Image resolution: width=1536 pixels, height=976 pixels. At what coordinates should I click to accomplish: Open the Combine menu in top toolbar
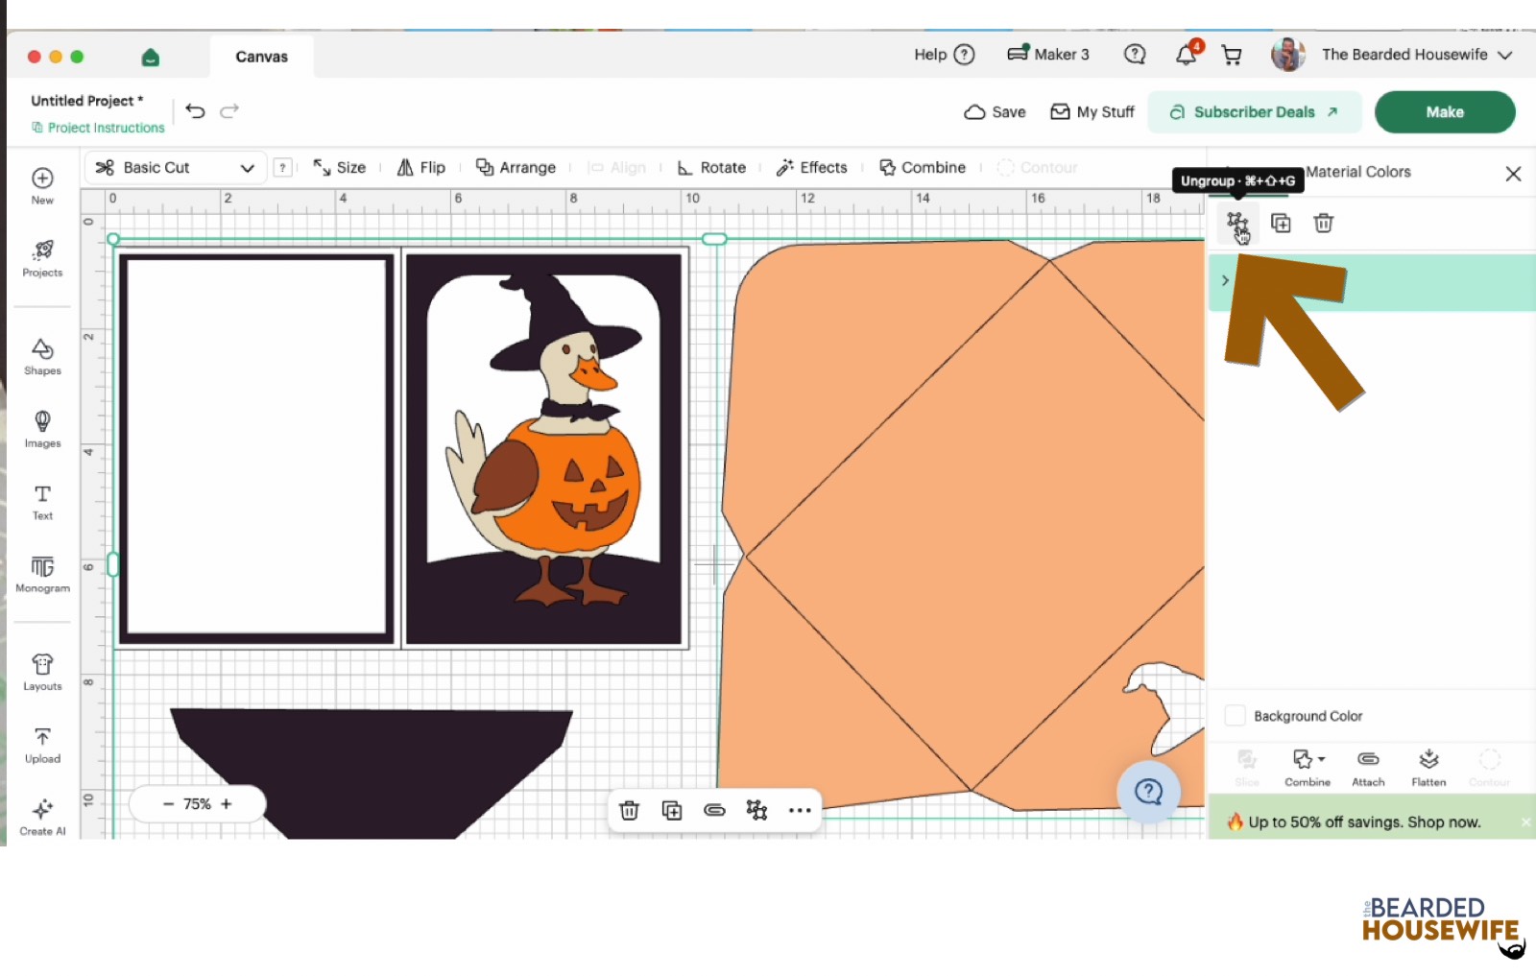pyautogui.click(x=923, y=167)
